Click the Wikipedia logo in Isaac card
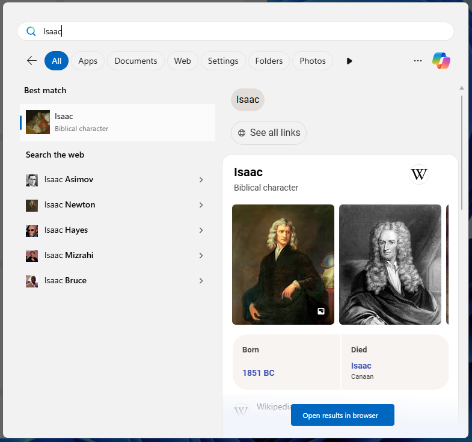Image resolution: width=472 pixels, height=442 pixels. click(x=418, y=174)
